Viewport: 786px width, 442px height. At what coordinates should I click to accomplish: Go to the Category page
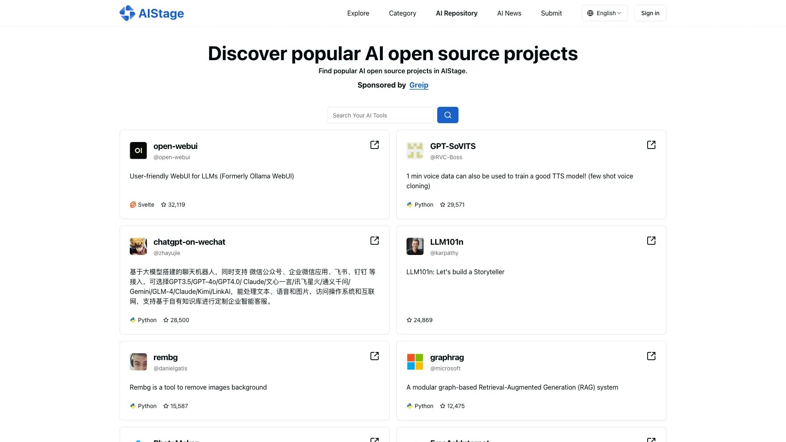tap(402, 13)
